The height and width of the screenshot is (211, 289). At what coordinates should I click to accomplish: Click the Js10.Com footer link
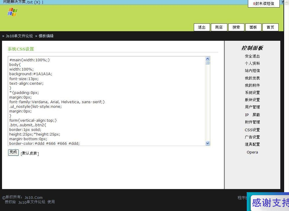(x=33, y=197)
